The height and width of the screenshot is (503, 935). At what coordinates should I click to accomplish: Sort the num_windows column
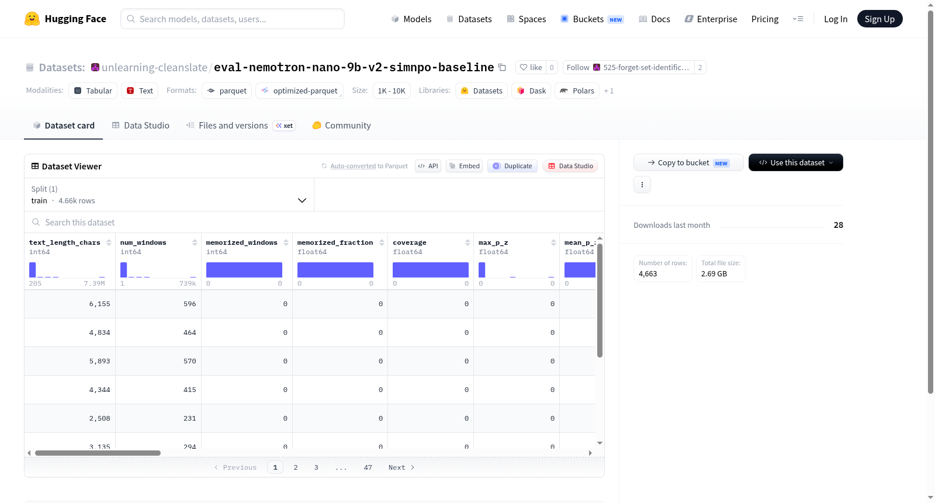[195, 242]
